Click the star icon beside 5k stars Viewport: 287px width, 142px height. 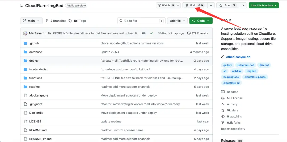[223, 110]
